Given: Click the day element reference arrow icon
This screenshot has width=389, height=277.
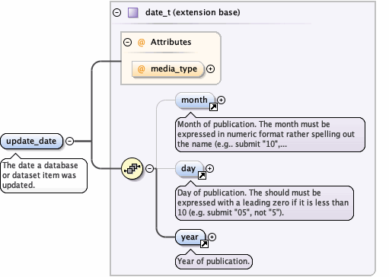Looking at the screenshot, I should 202,175.
